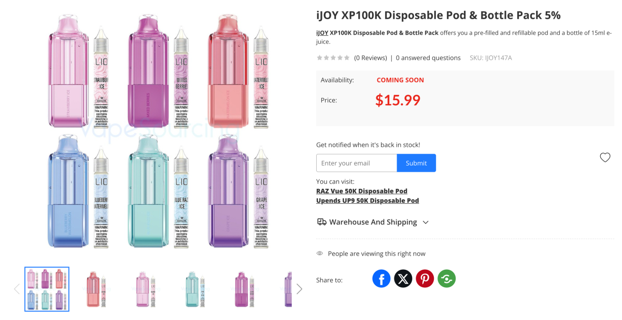Click the eye icon showing viewer activity

319,253
